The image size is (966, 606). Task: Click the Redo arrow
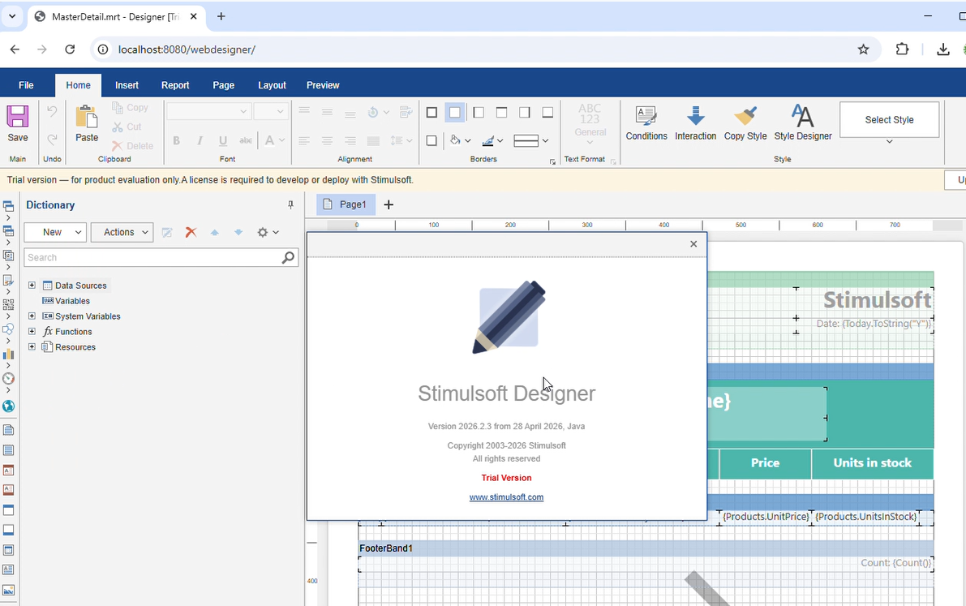pyautogui.click(x=53, y=140)
